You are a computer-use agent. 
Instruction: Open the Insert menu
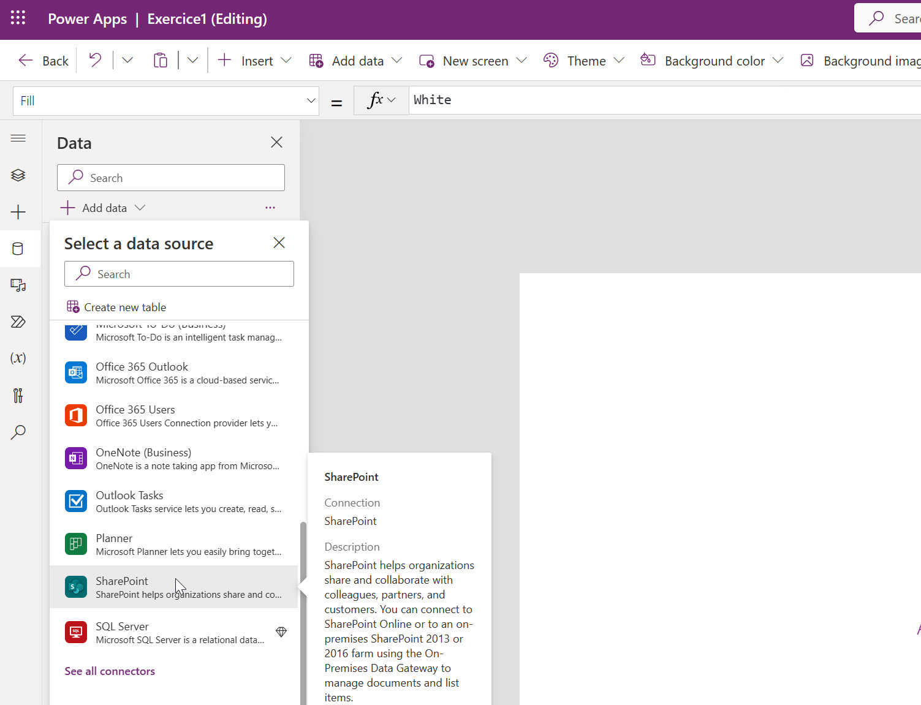coord(254,61)
